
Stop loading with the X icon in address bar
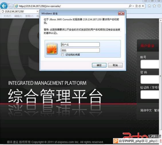click(x=143, y=6)
